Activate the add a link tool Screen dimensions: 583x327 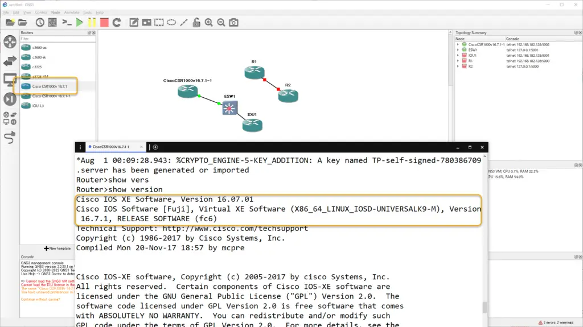pos(10,138)
